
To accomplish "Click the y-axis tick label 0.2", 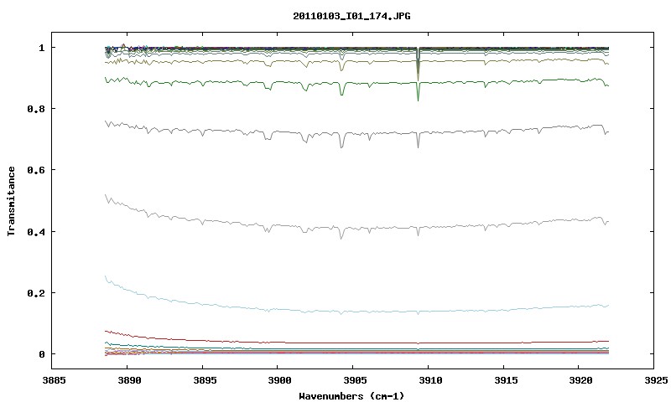I will tap(36, 293).
